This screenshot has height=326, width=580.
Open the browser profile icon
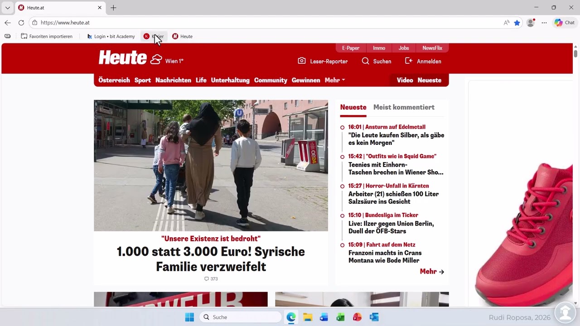click(531, 23)
